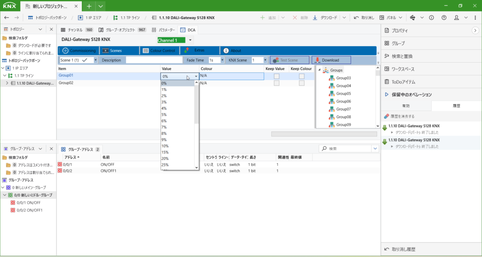482x257 pixels.
Task: Select 25% in the value dropdown list
Action: point(177,164)
